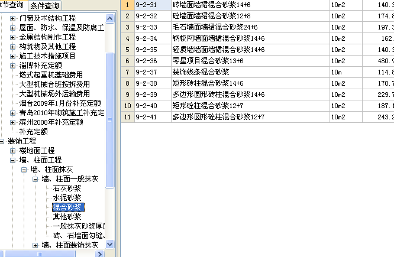Click 砼墙面墙裙混合砂浆12+8 cell
This screenshot has width=394, height=257.
tap(250, 16)
